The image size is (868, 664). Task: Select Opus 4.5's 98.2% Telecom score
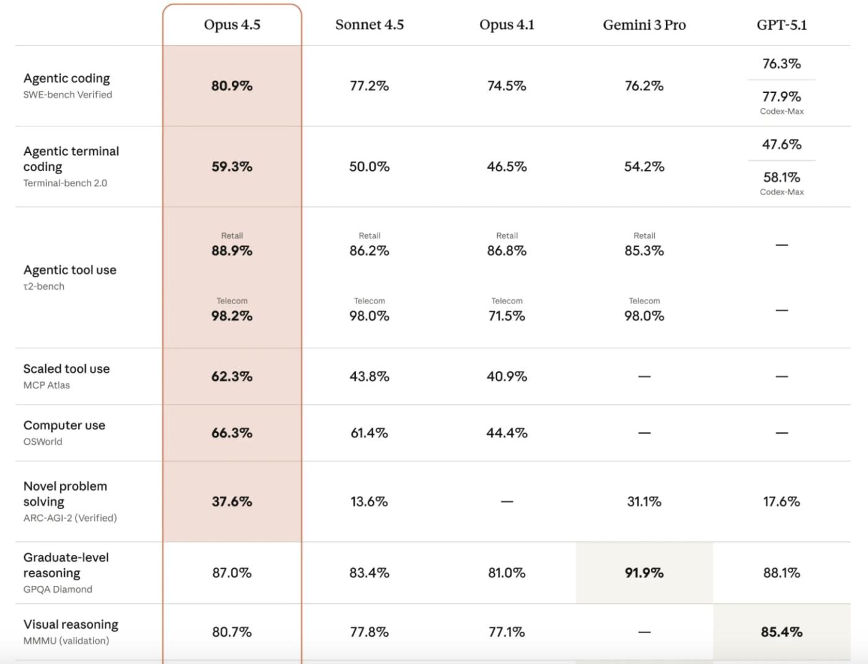click(x=232, y=316)
